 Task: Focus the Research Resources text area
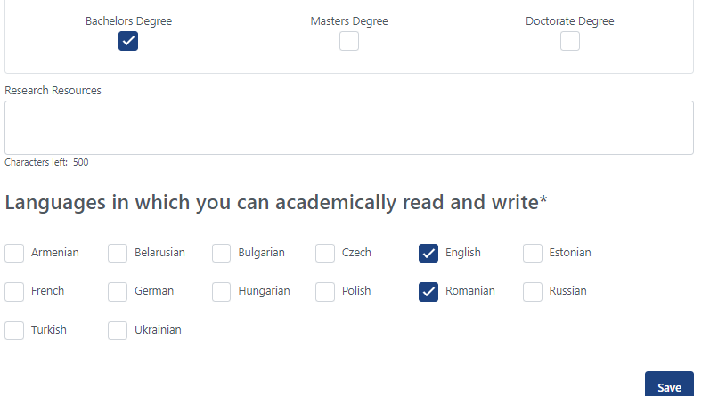point(349,127)
